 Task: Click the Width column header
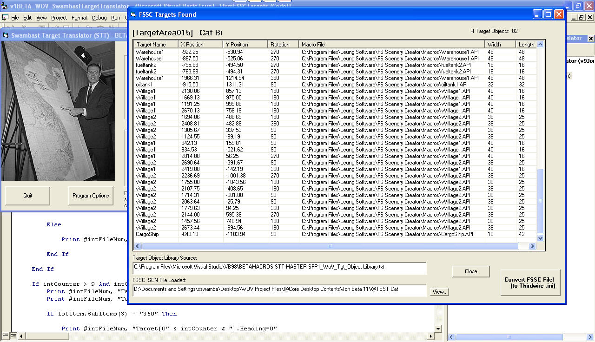500,45
